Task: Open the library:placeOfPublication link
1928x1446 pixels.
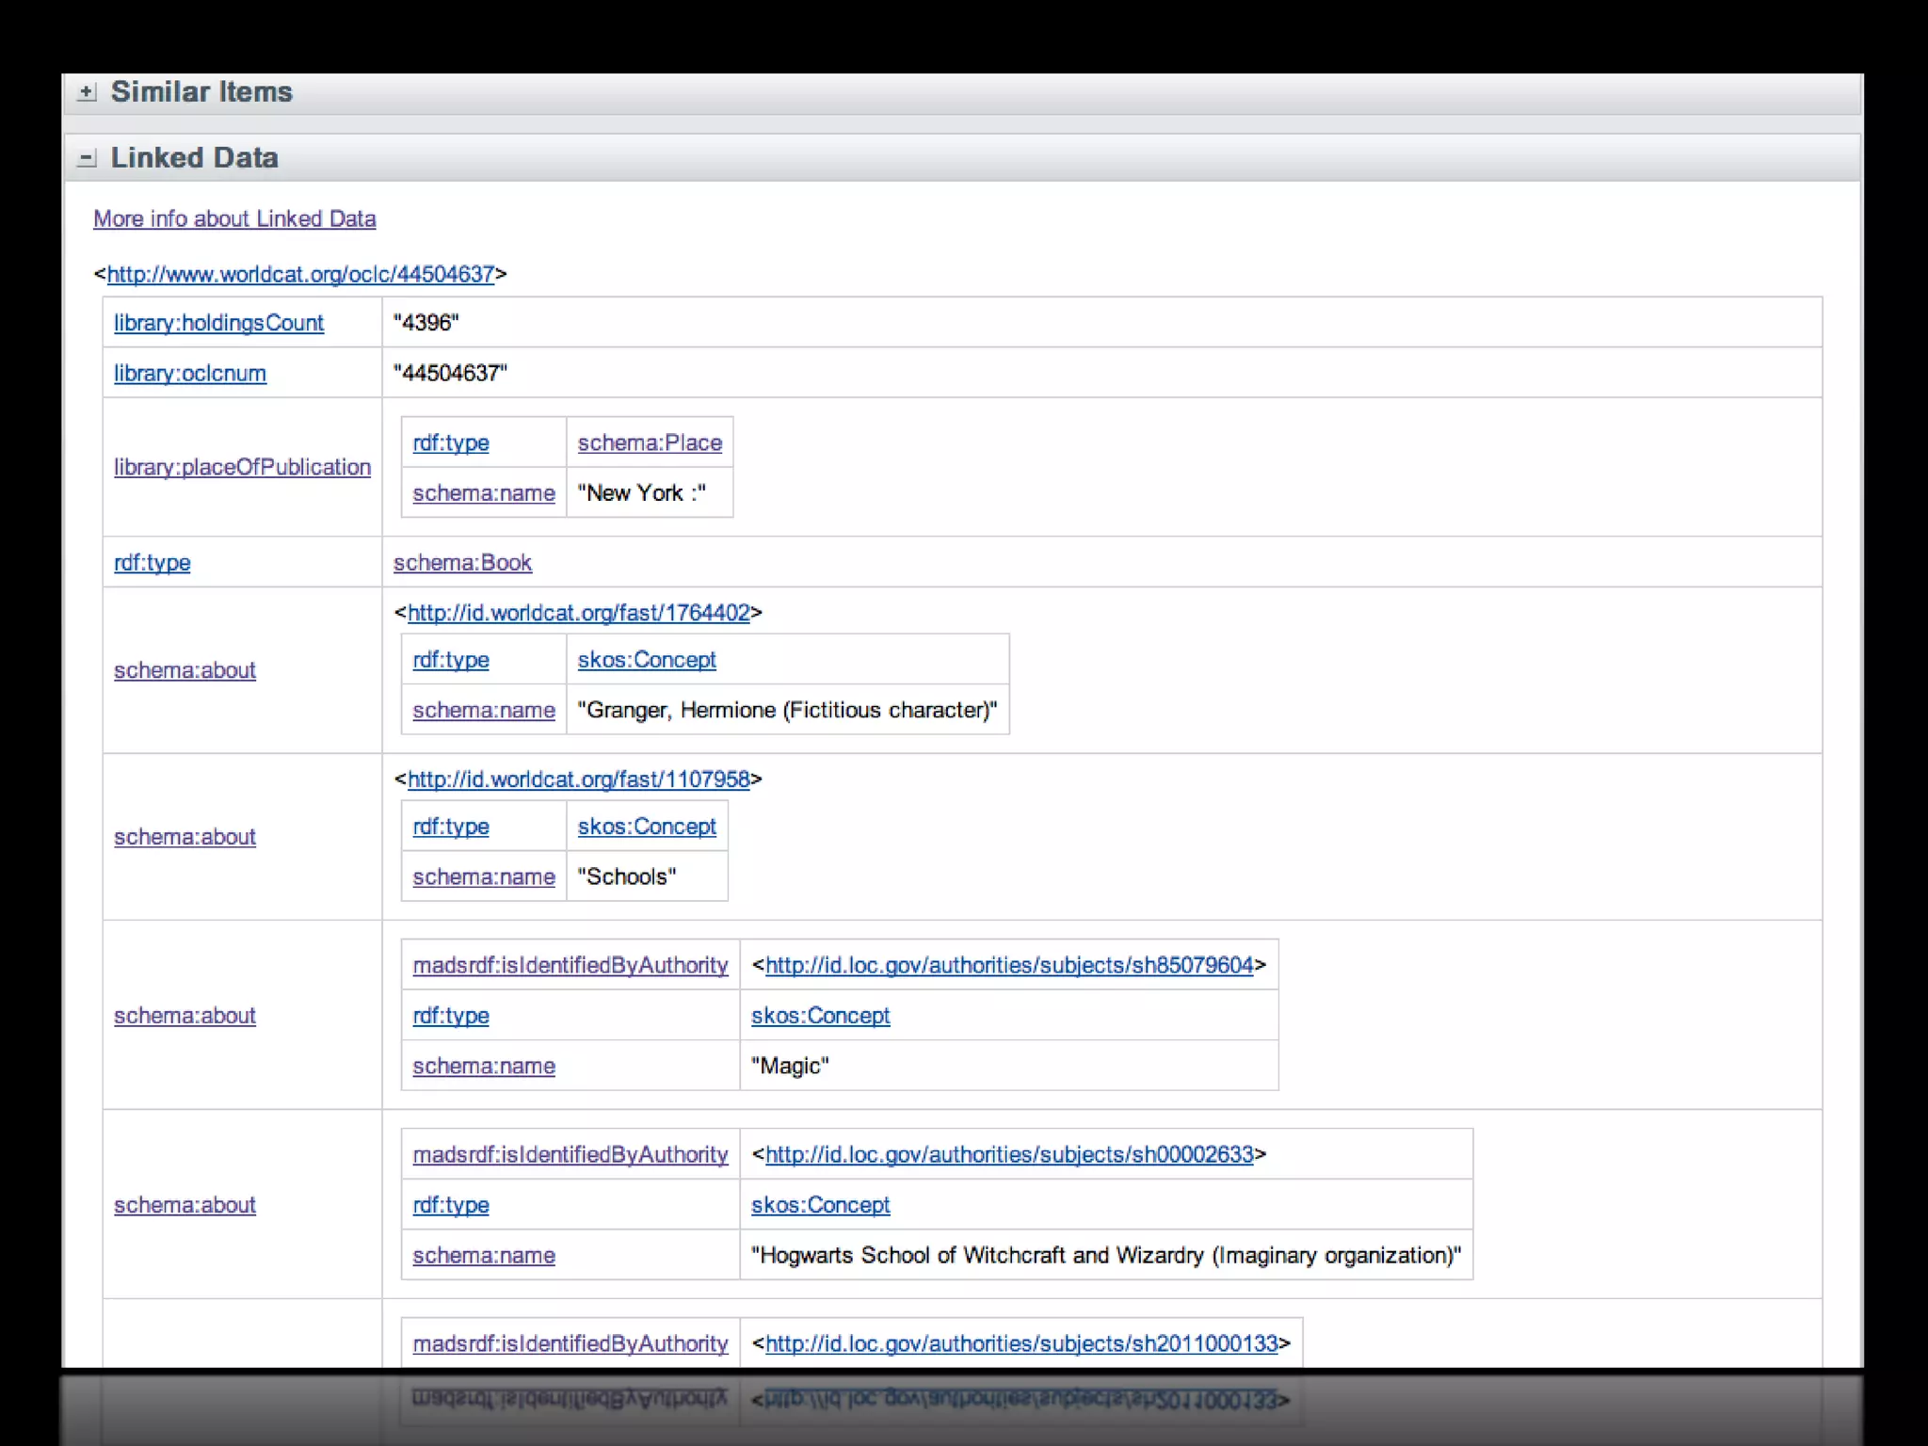Action: point(242,467)
